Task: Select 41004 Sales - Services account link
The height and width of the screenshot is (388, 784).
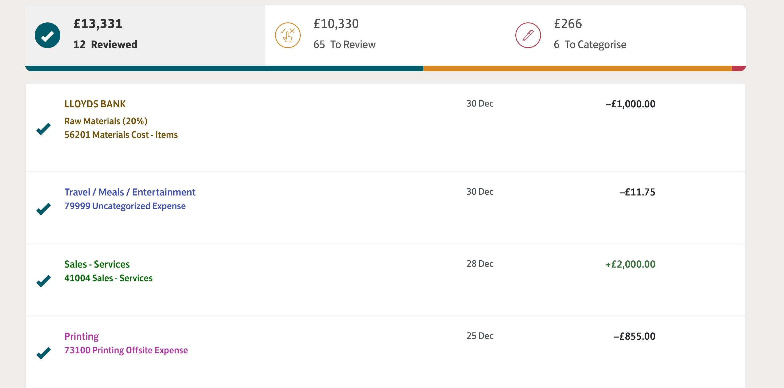Action: pyautogui.click(x=108, y=278)
